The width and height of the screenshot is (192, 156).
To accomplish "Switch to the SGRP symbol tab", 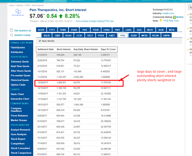I will 134,36.
